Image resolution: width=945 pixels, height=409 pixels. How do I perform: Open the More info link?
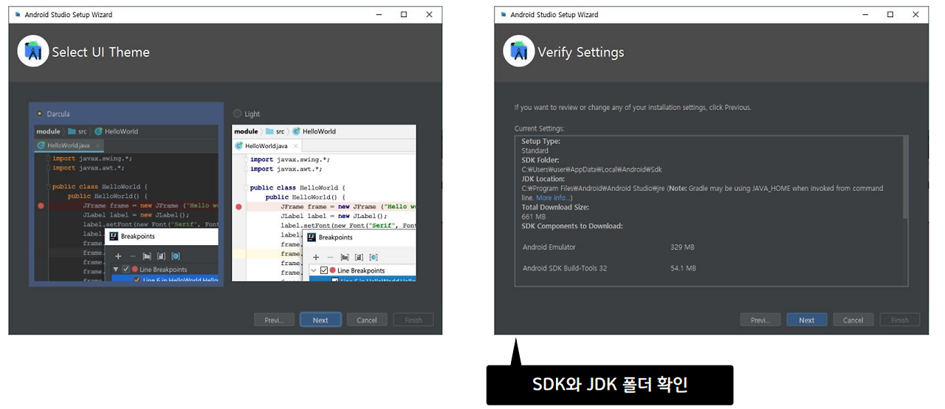click(x=554, y=198)
